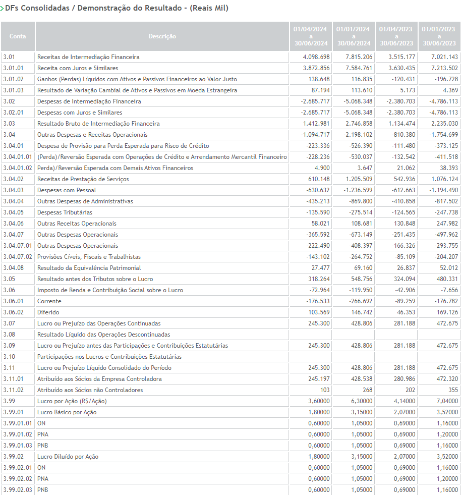
Task: Click Provisões Cíveis, Fiscais e Trabalhistas label
Action: tap(89, 257)
